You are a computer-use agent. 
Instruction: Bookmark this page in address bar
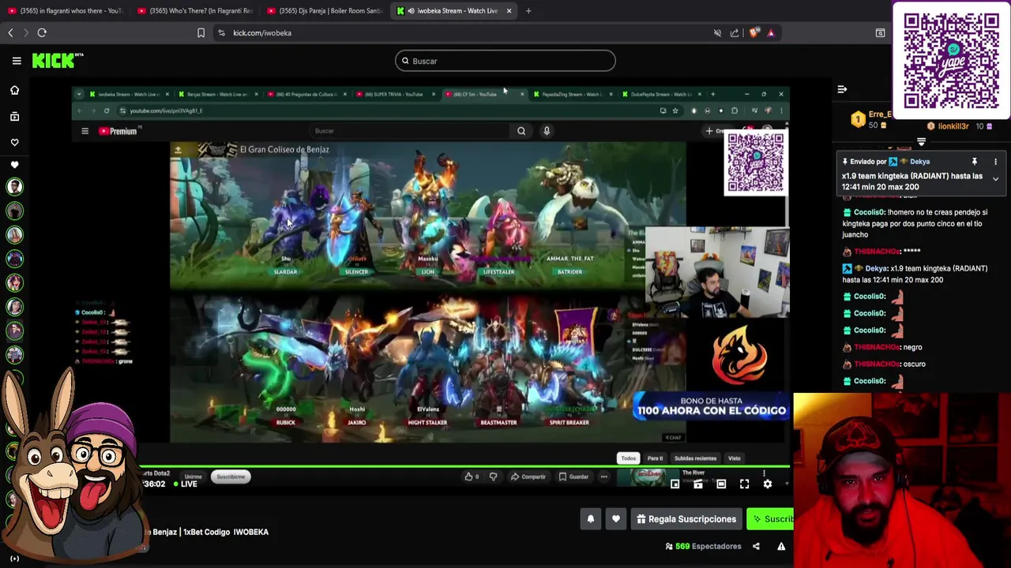(x=201, y=33)
